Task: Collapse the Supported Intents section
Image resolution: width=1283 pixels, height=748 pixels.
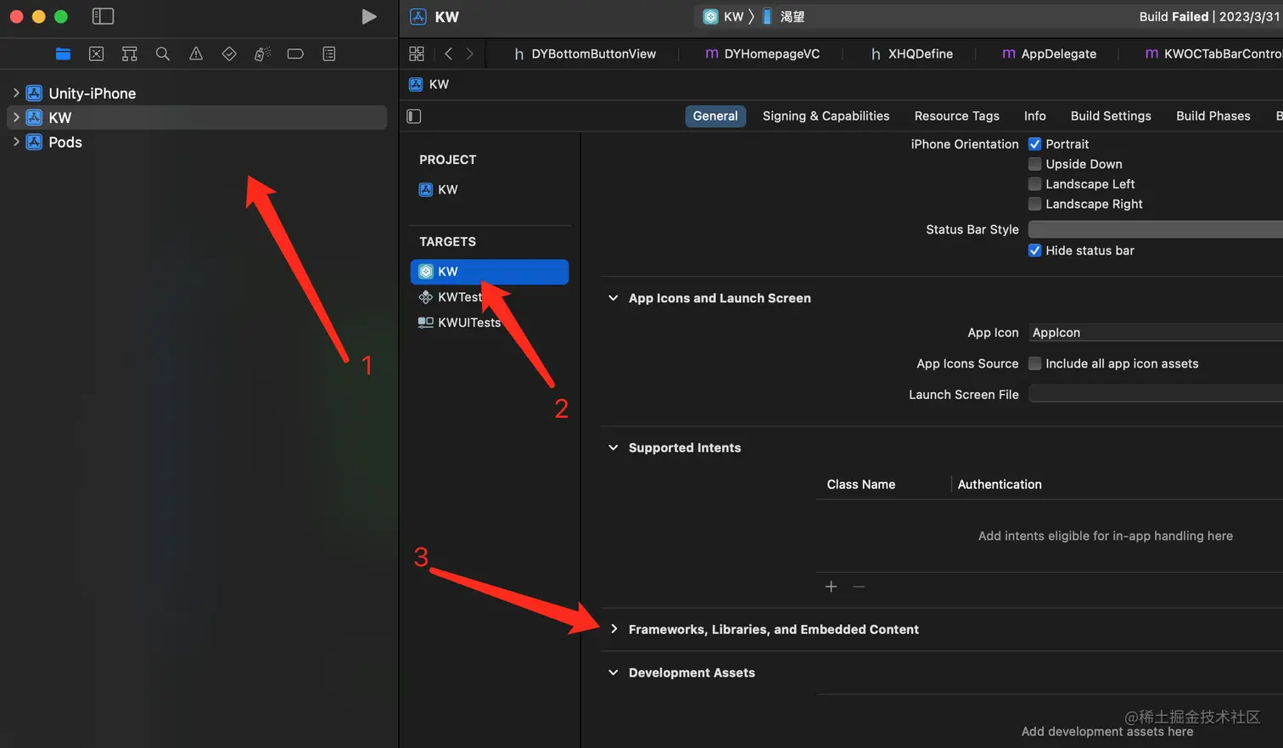Action: point(613,447)
